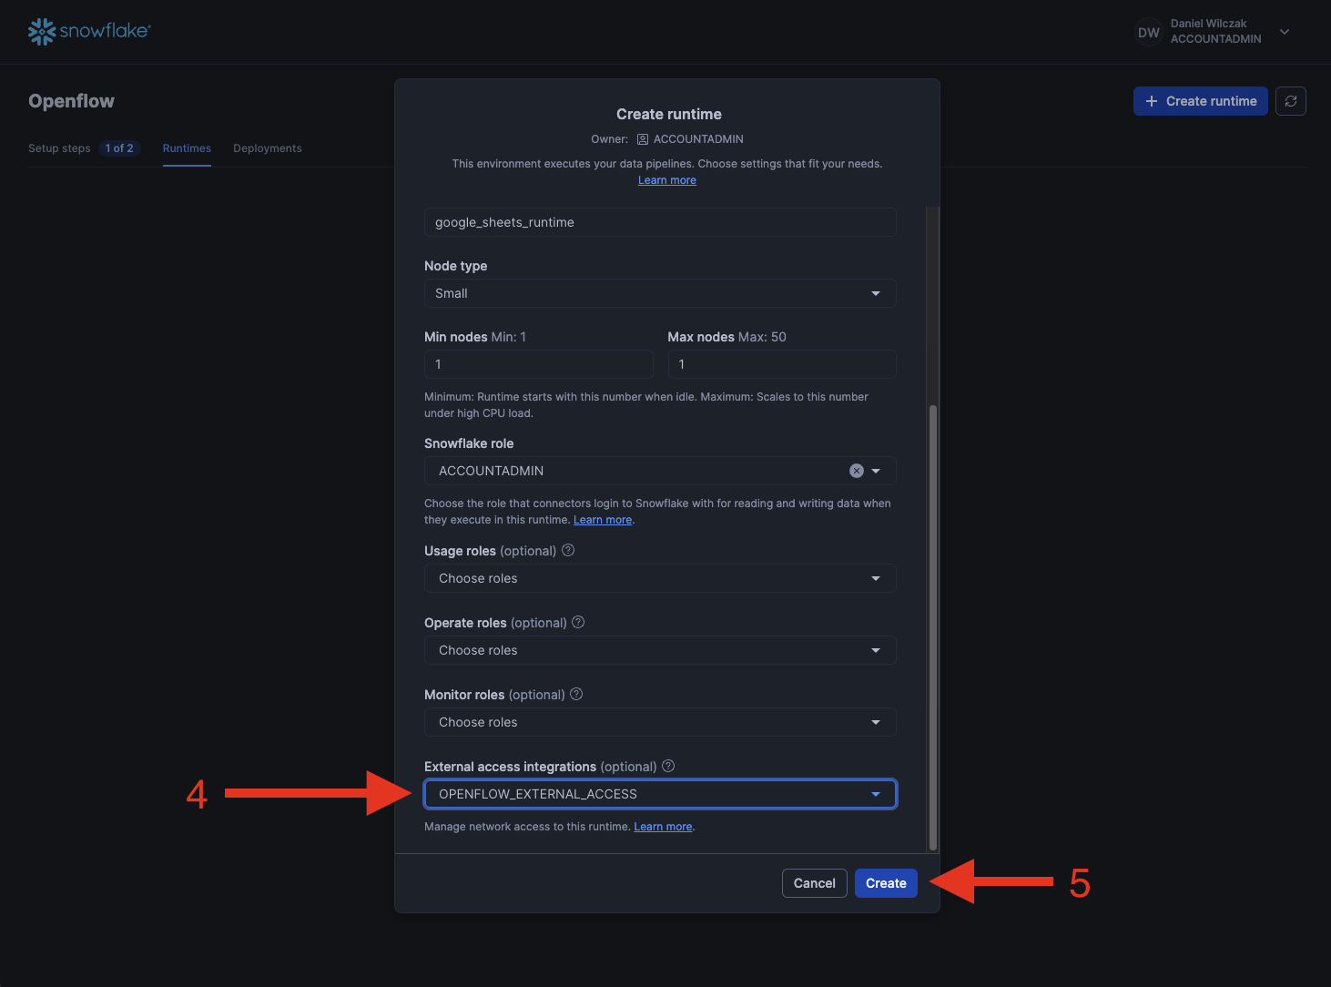Click the Usage roles help icon
Image resolution: width=1331 pixels, height=987 pixels.
coord(568,550)
